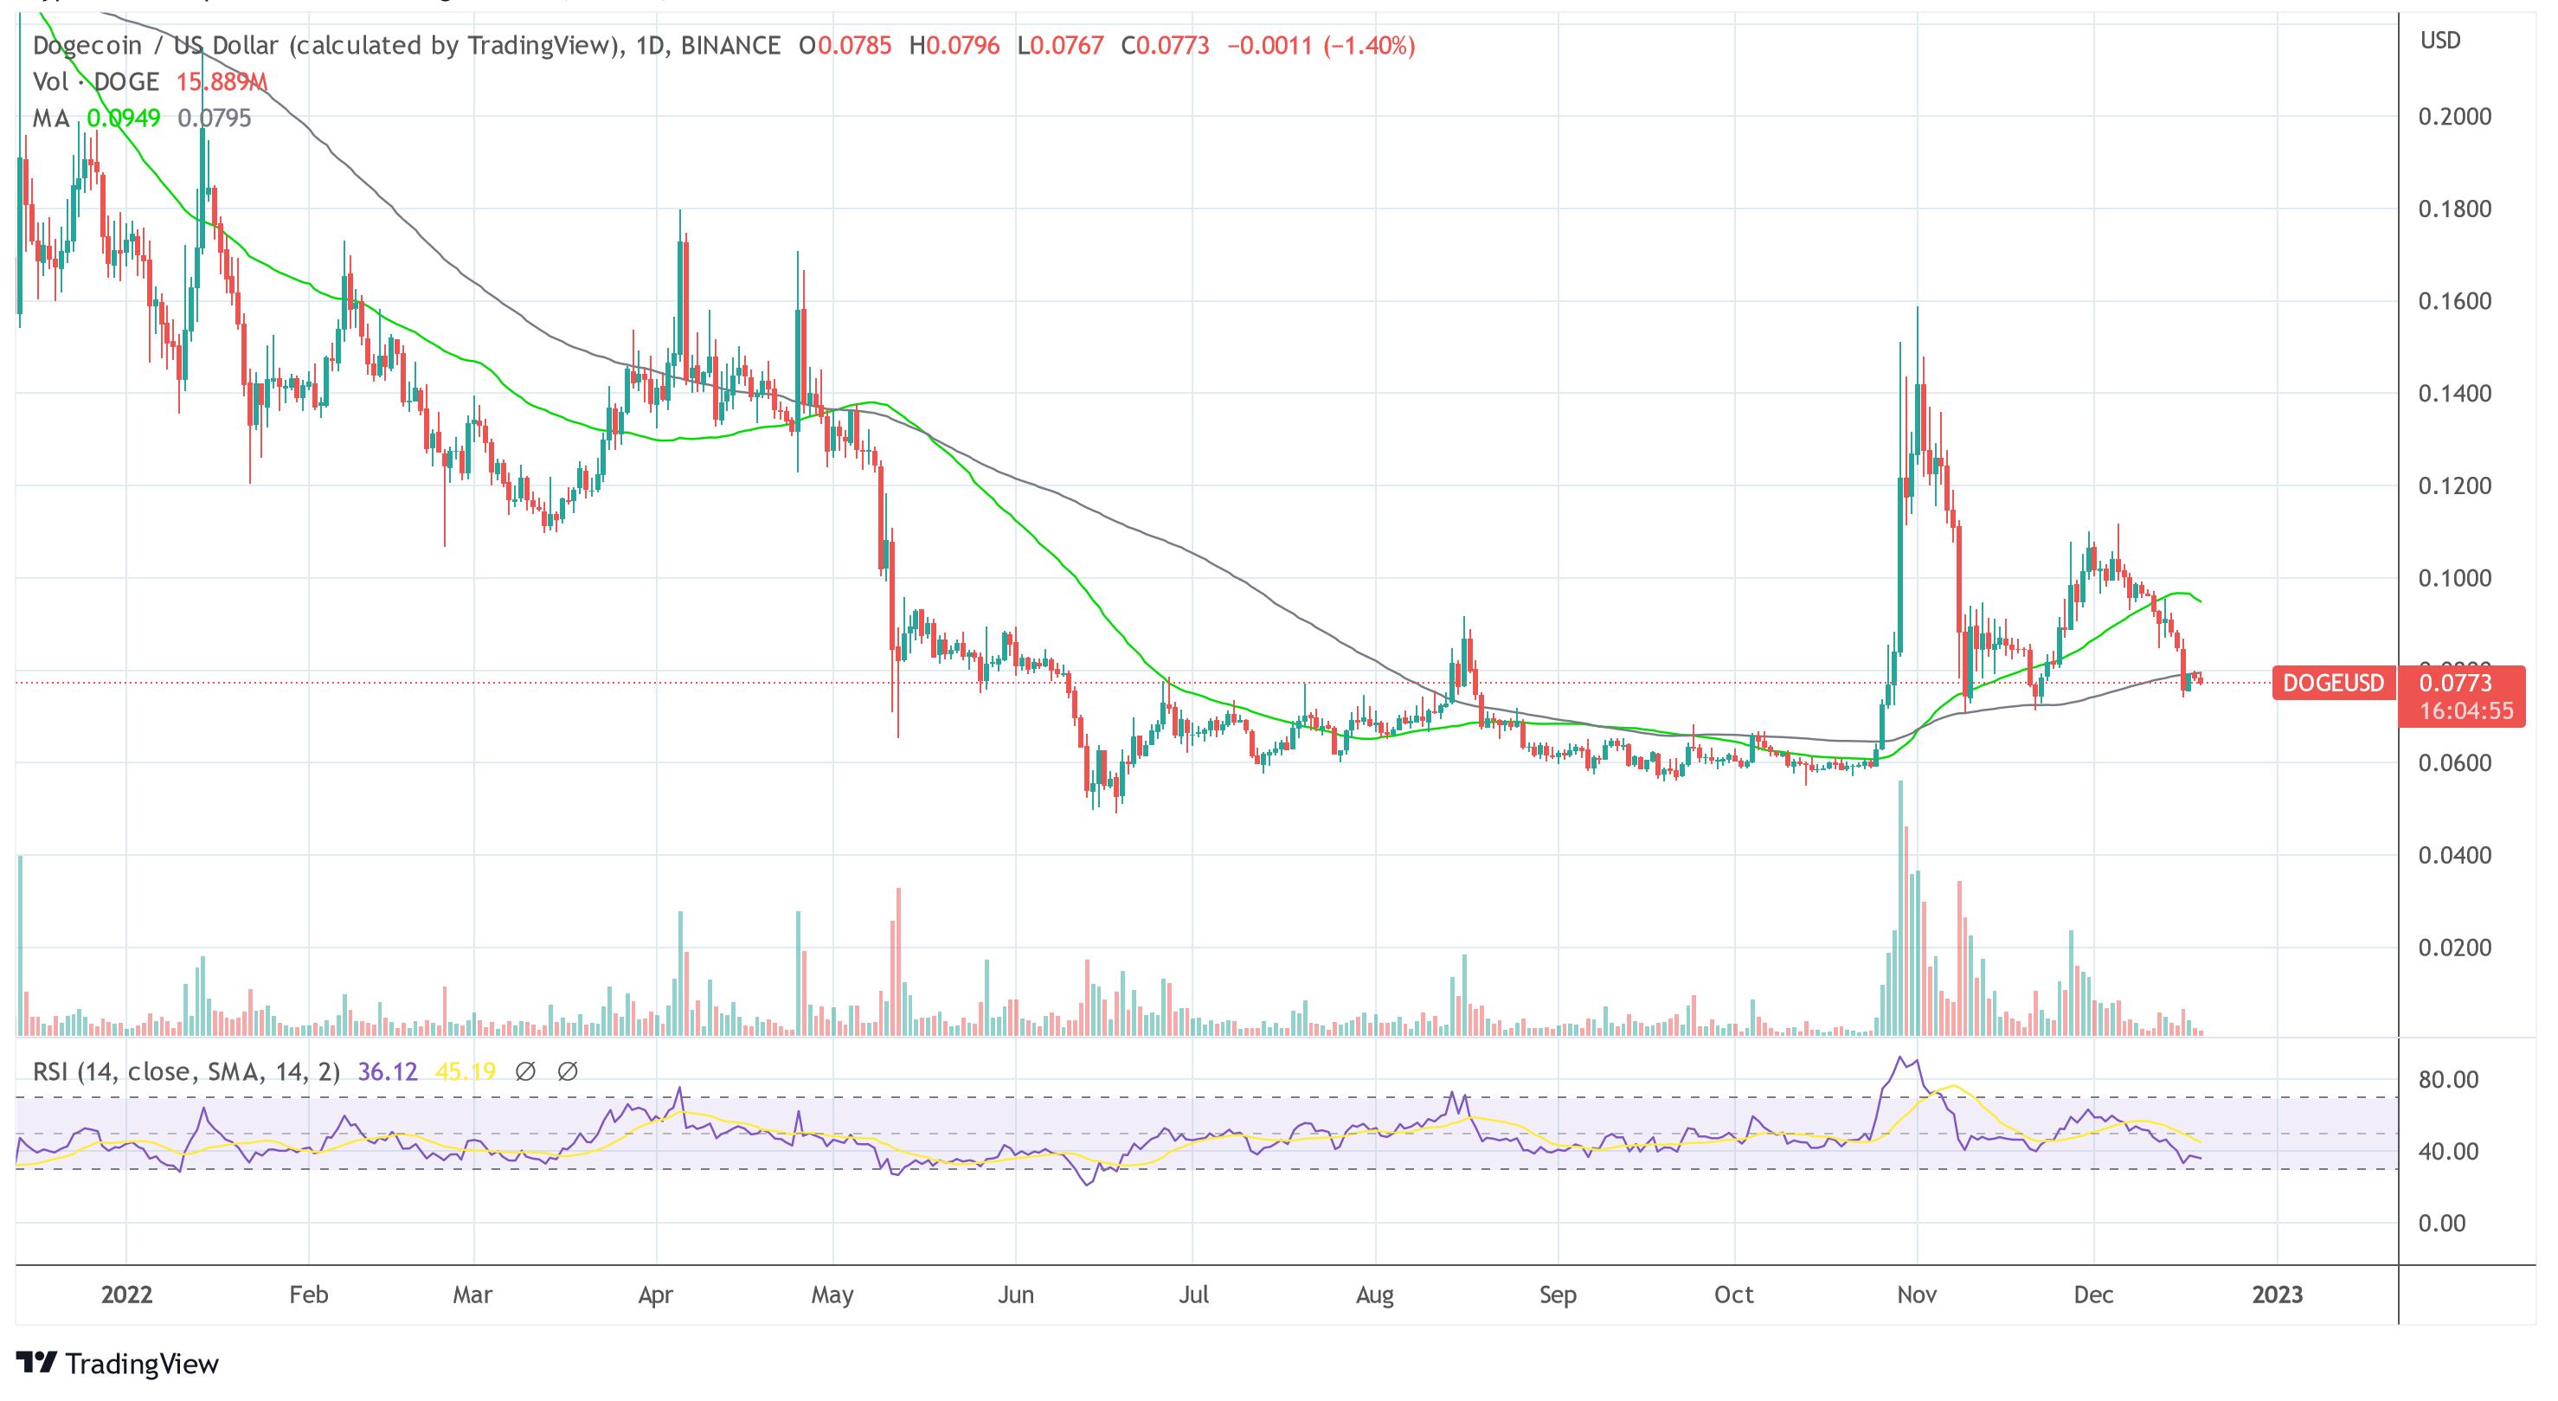Click the purple RSI value 36.12
This screenshot has width=2558, height=1401.
[x=388, y=1071]
